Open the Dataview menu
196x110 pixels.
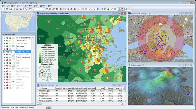click(x=20, y=6)
